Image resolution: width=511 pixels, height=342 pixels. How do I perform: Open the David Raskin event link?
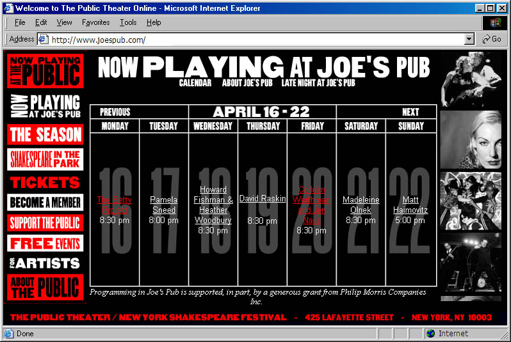263,199
